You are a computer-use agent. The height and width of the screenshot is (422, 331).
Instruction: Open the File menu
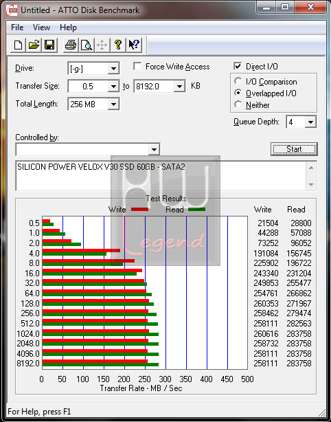pos(17,27)
